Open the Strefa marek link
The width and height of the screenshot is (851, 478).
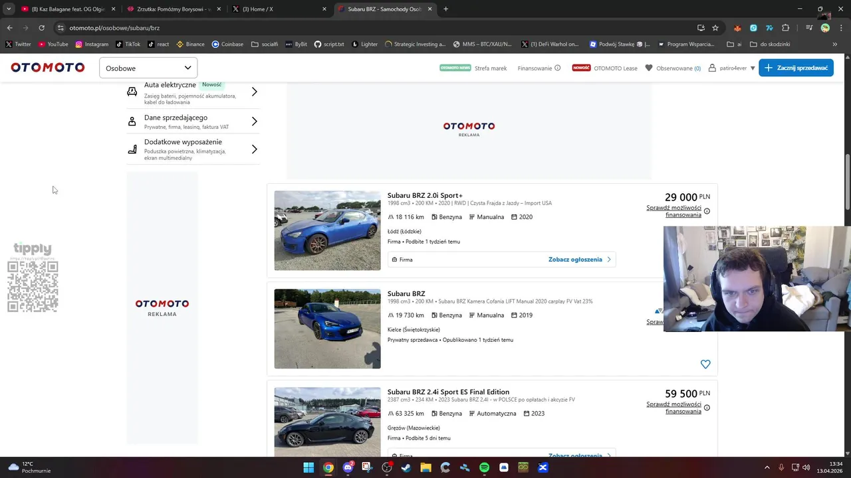(x=491, y=68)
